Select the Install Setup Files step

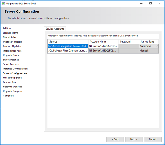12,51
